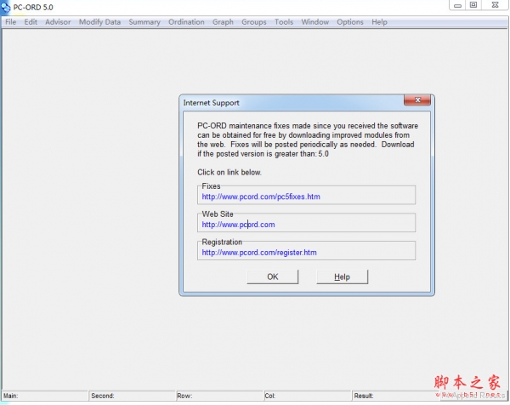This screenshot has width=510, height=405.
Task: Click Help button in Internet Support dialog
Action: (x=343, y=277)
